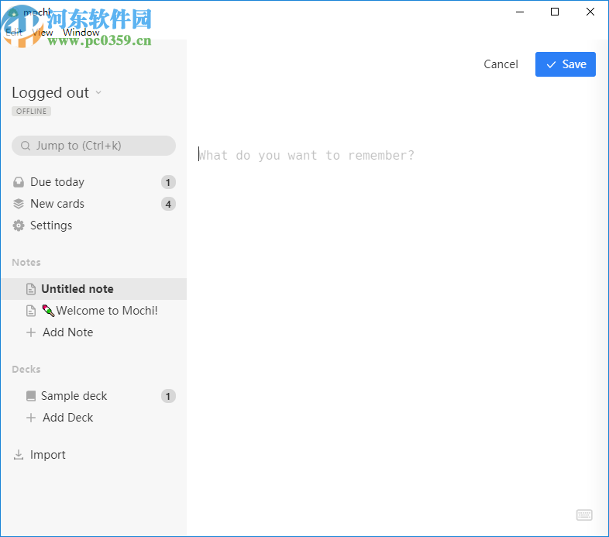Click the dango emoji beside Welcome to Mochi!
The width and height of the screenshot is (609, 537).
(x=48, y=311)
